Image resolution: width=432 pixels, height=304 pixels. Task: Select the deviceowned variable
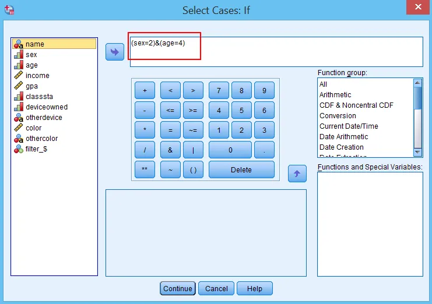pyautogui.click(x=54, y=107)
